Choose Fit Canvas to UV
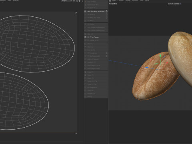192x144 pixels. 93,40
